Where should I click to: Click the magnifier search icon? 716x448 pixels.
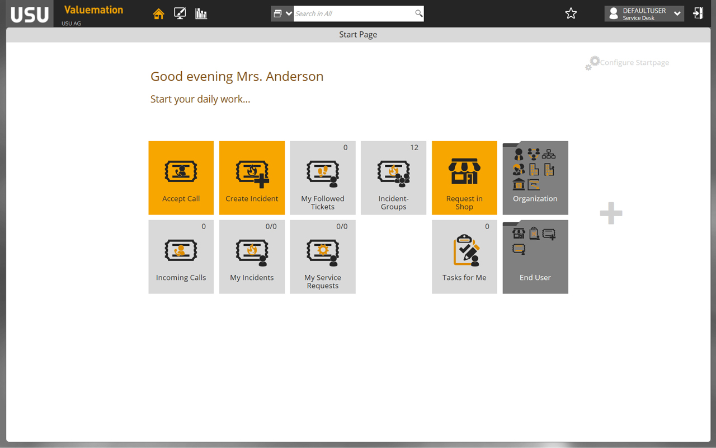[x=418, y=13]
